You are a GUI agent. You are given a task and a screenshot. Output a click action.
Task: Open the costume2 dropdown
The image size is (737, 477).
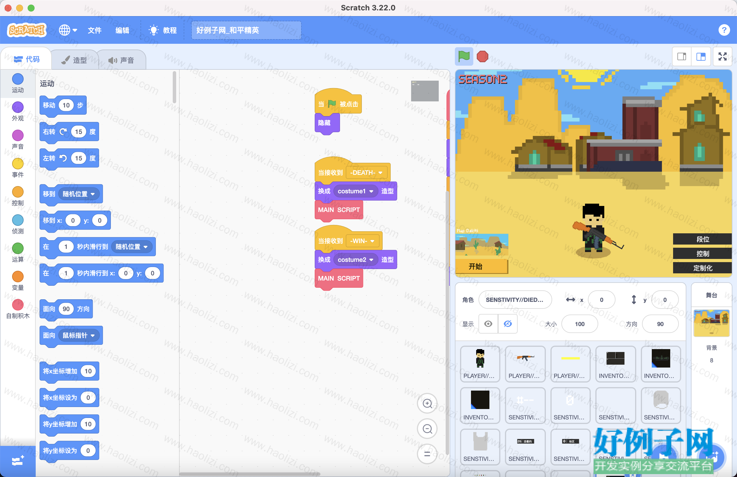[355, 260]
